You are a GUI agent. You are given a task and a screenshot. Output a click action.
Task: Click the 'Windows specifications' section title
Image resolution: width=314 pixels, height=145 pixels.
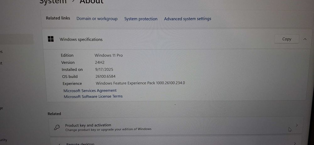coord(81,40)
